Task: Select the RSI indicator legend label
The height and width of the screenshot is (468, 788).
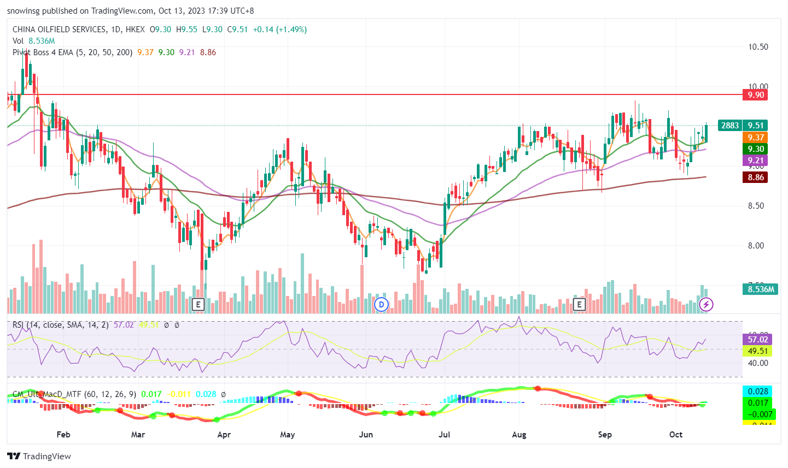Action: [61, 325]
